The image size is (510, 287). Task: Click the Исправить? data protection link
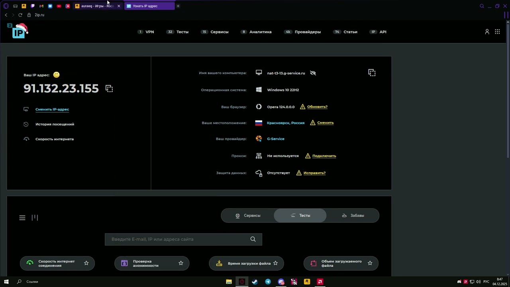tap(314, 173)
